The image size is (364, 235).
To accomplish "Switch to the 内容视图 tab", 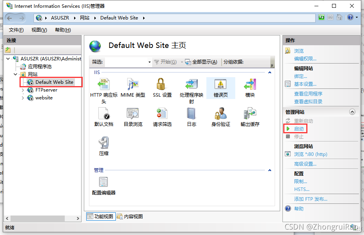I will [130, 216].
